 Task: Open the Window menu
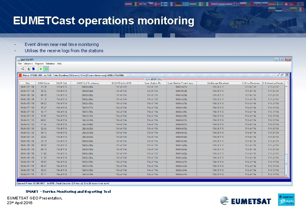[x=50, y=64]
